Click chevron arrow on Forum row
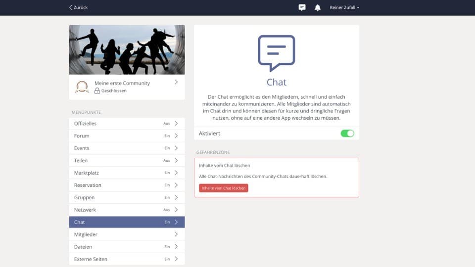475x267 pixels. (x=176, y=136)
